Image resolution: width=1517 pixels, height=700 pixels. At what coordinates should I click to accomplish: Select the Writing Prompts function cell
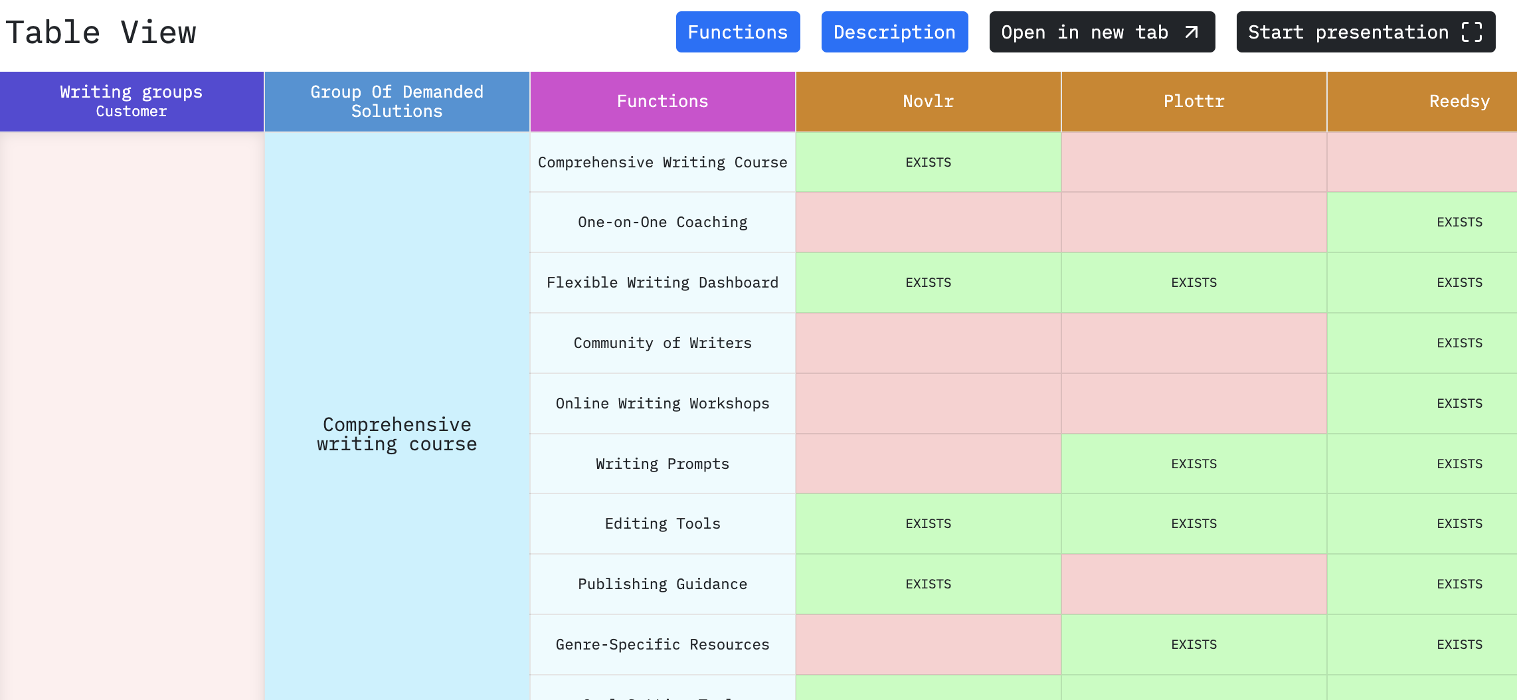[x=662, y=464]
